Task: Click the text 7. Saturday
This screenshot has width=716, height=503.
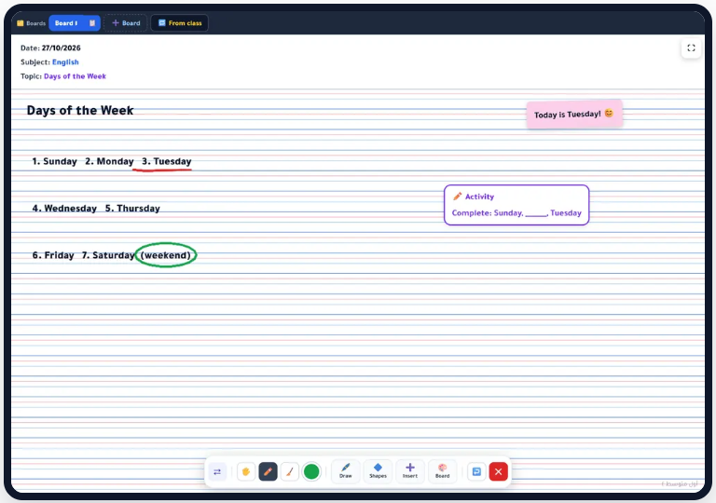Action: 108,255
